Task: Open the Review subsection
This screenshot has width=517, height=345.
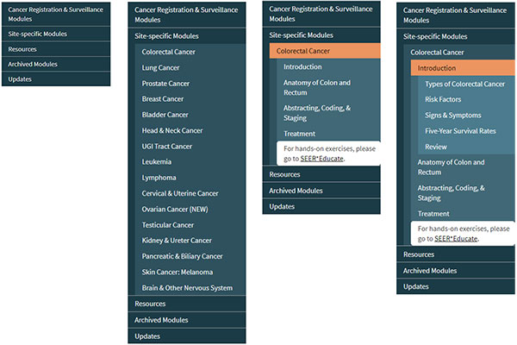Action: [x=436, y=147]
